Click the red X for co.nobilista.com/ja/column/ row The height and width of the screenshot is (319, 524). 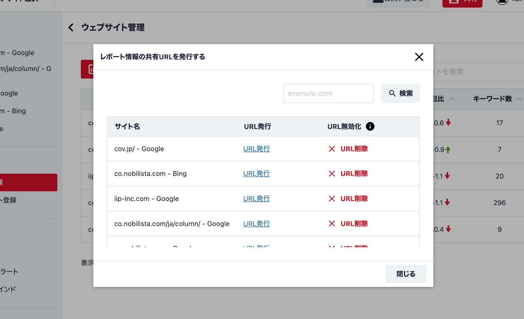[x=332, y=224]
